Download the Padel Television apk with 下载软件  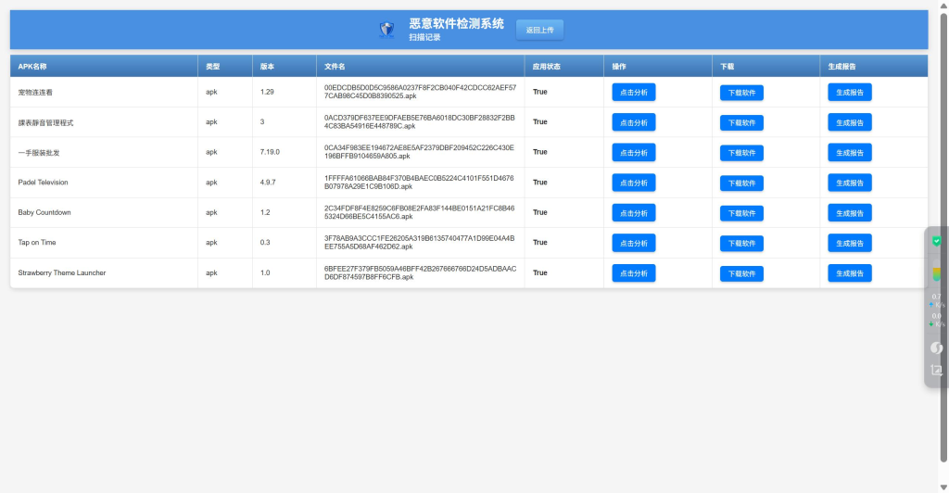coord(741,183)
